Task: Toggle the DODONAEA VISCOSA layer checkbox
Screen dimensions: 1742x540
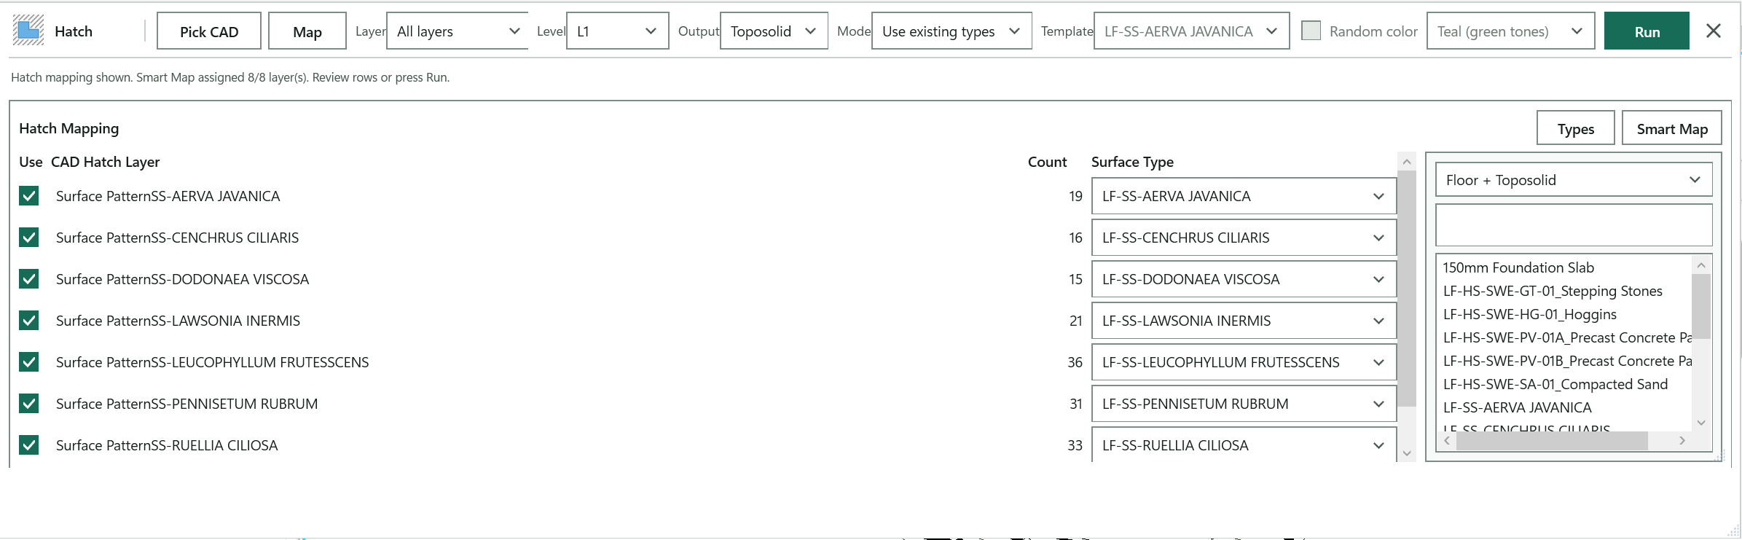Action: click(x=29, y=279)
